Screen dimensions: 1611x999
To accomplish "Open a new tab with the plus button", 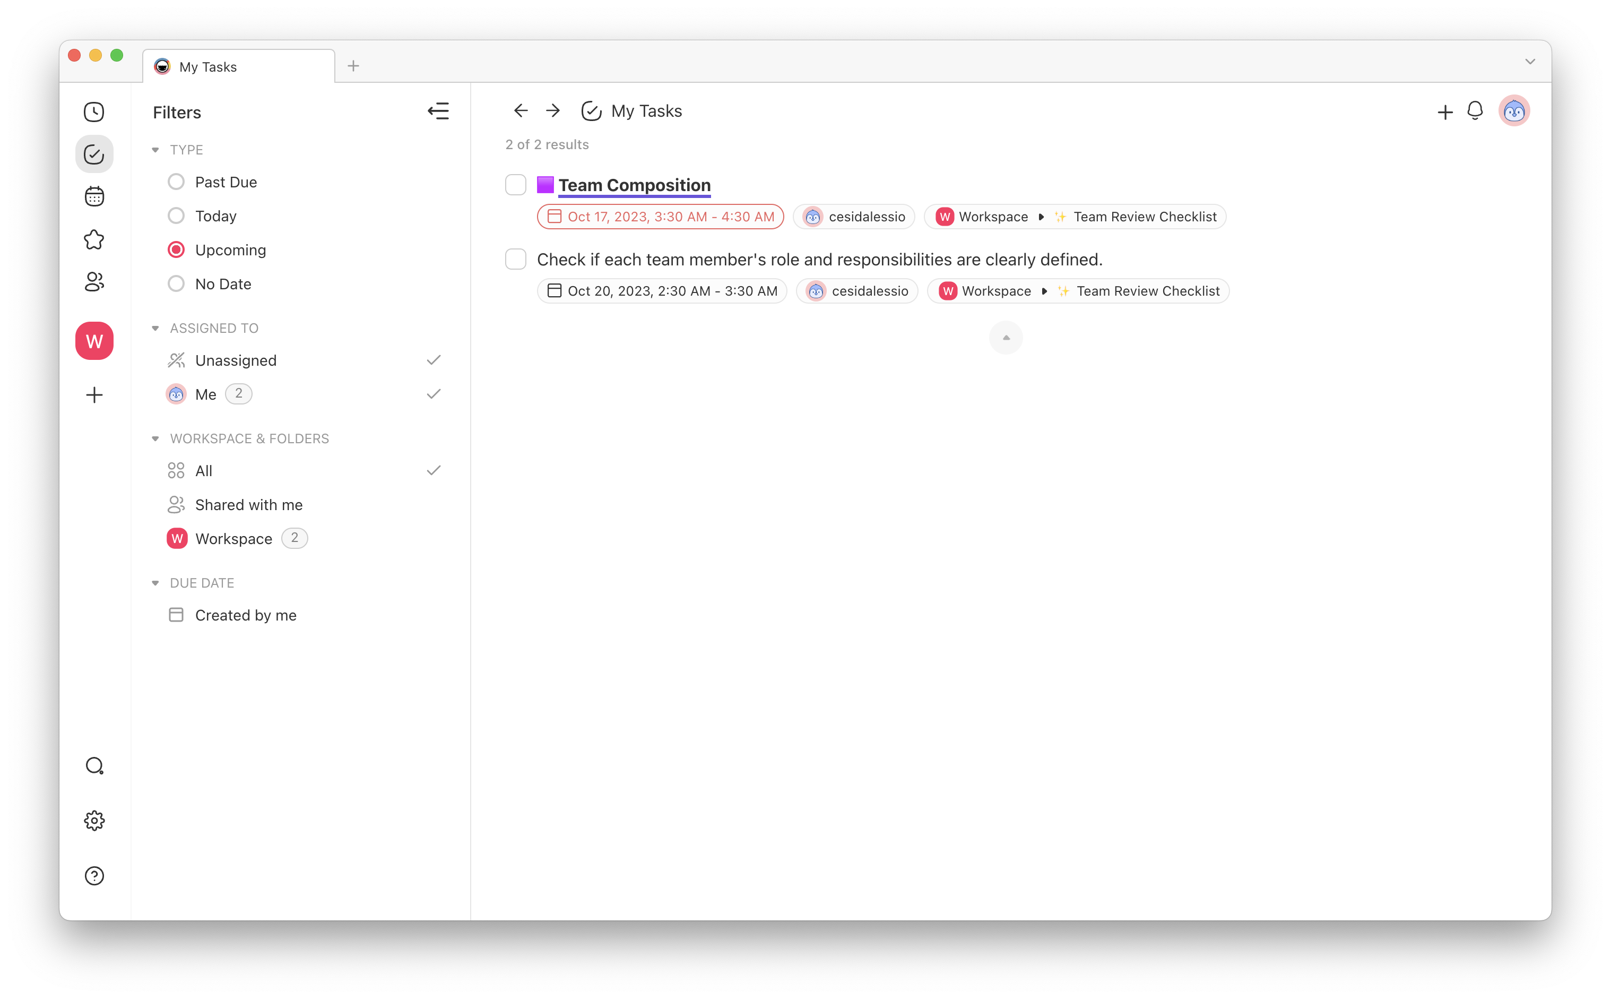I will pyautogui.click(x=353, y=65).
